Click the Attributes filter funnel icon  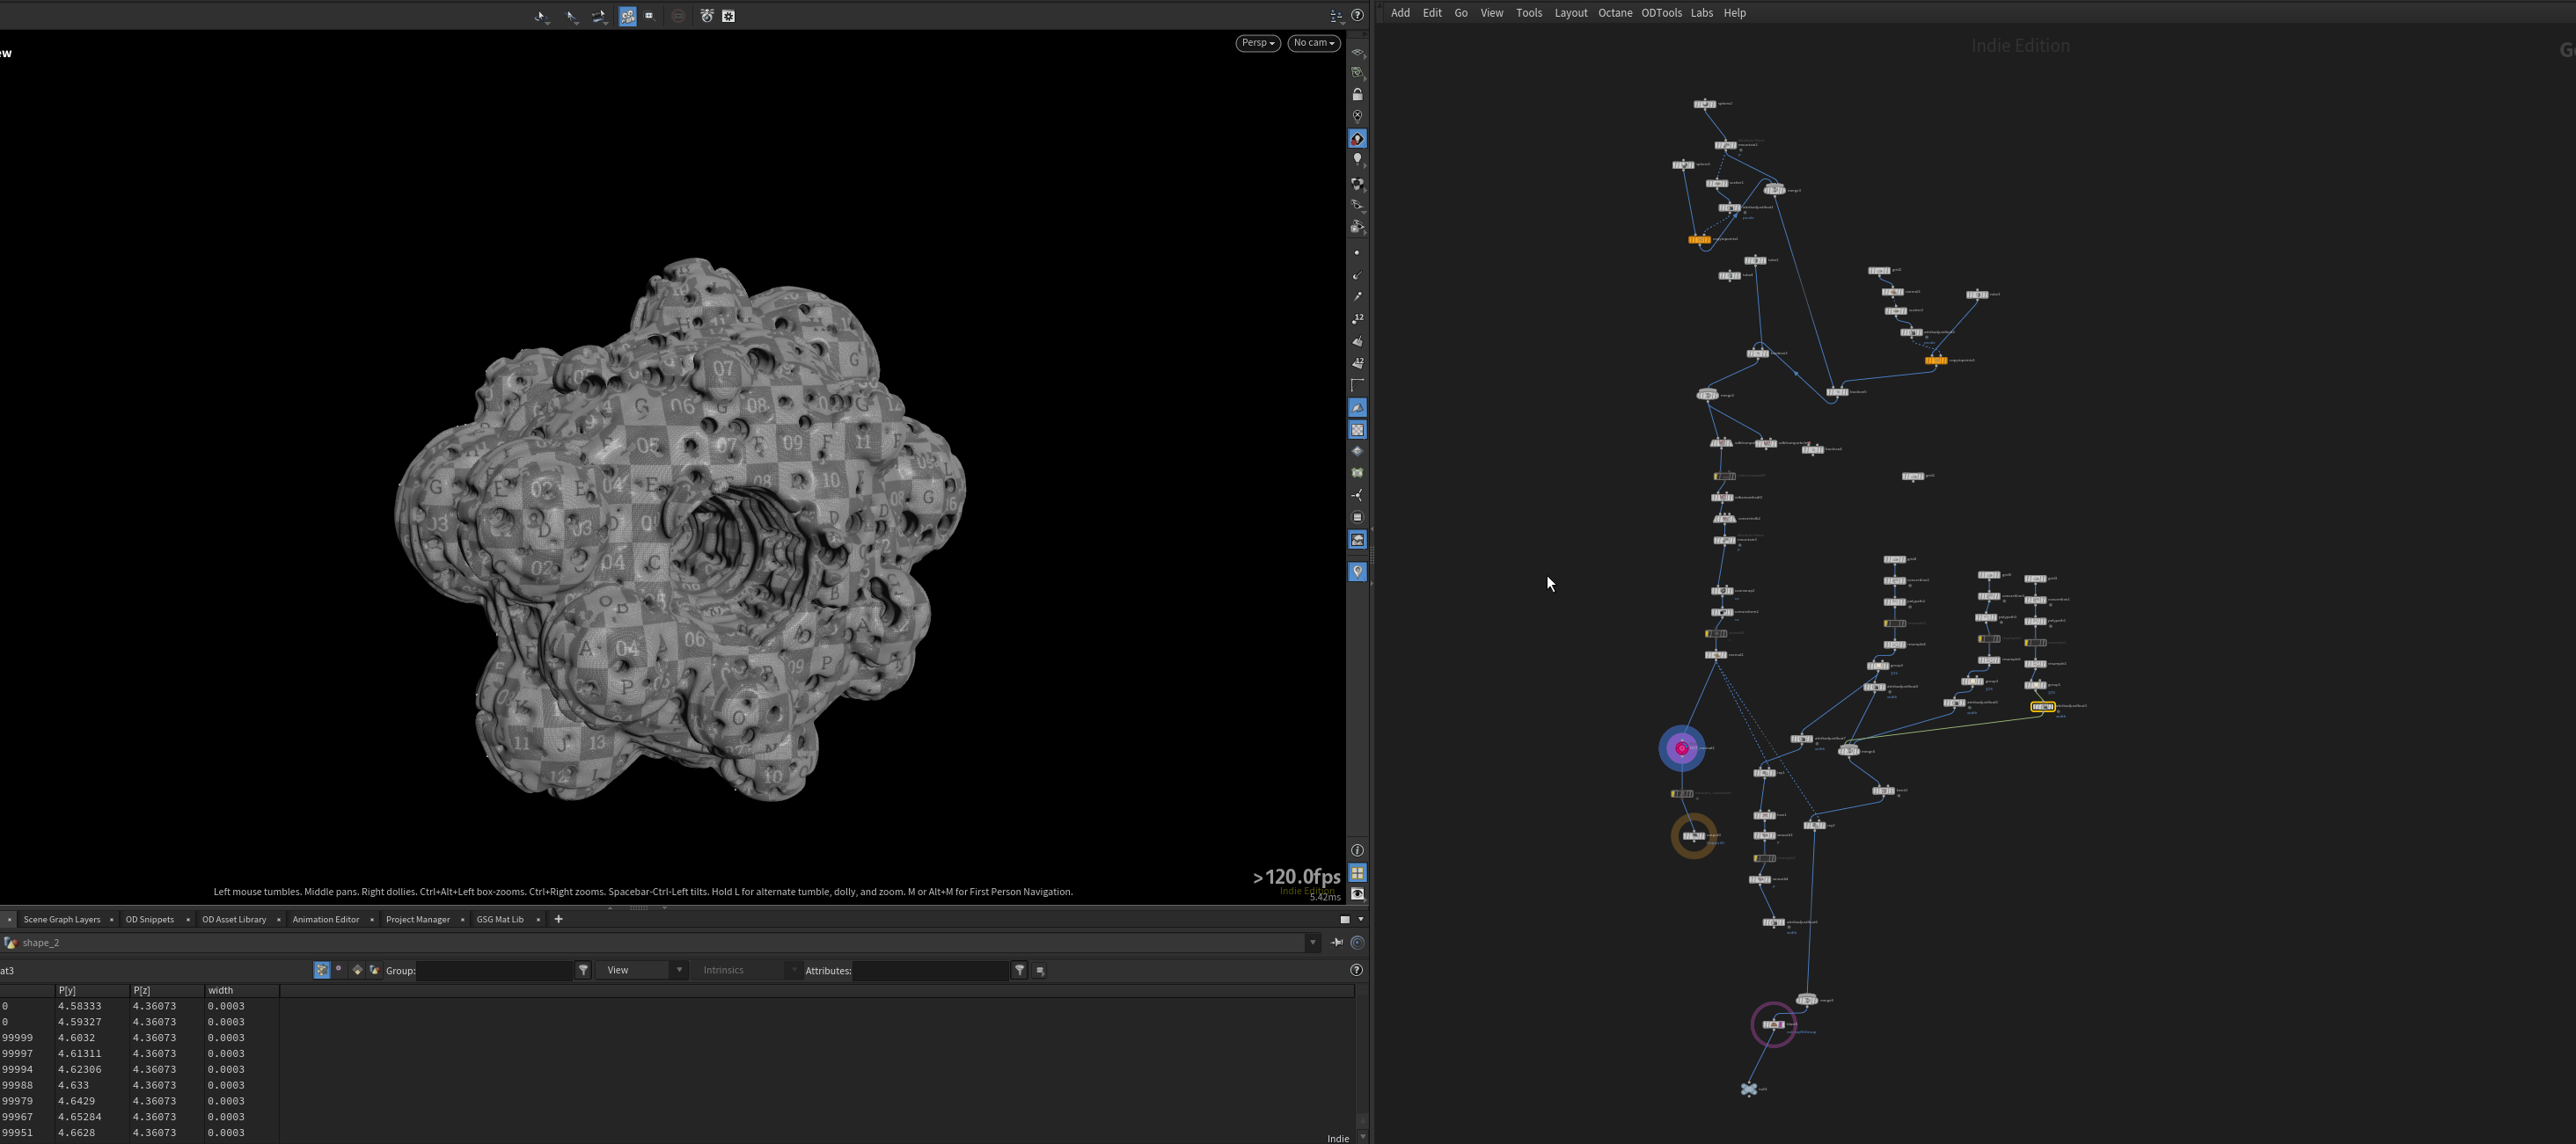click(x=1019, y=970)
